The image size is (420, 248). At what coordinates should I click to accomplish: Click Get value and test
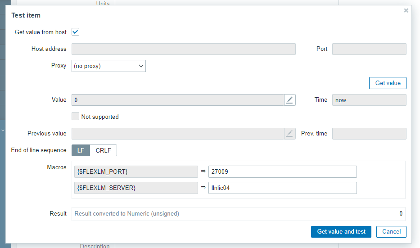pyautogui.click(x=341, y=231)
